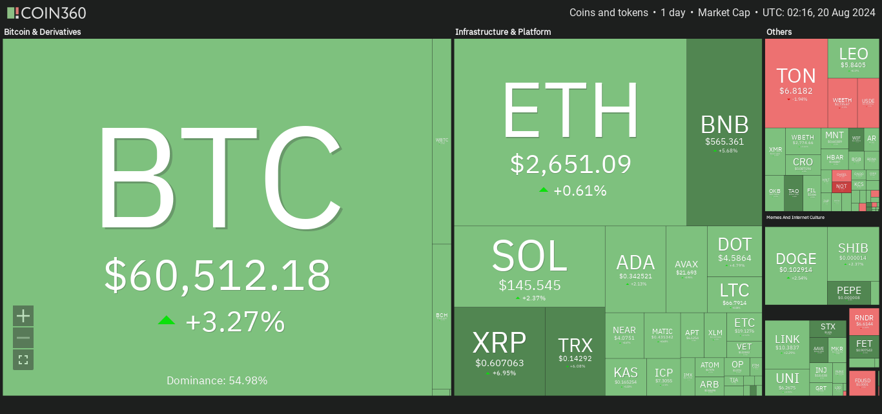The height and width of the screenshot is (414, 882).
Task: Open the BTC tile
Action: pos(217,217)
